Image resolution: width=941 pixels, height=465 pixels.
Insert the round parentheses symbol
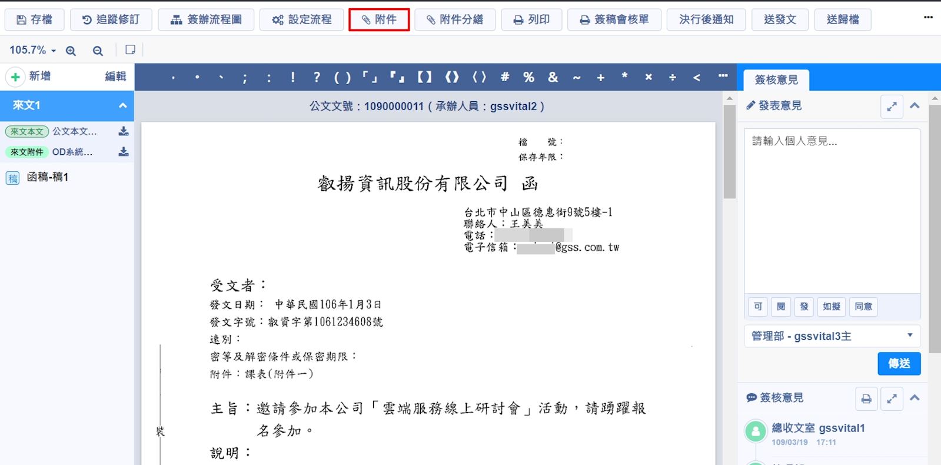tap(342, 77)
